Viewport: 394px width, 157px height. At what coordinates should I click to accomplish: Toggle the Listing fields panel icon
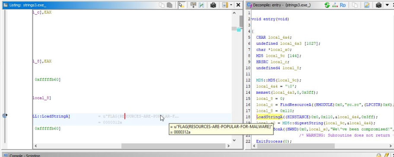[225, 5]
